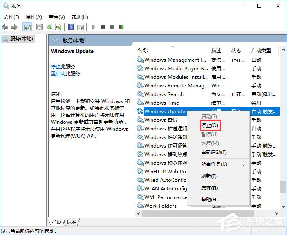The height and width of the screenshot is (235, 287).
Task: Sort by the 启动类型 column header
Action: (264, 50)
